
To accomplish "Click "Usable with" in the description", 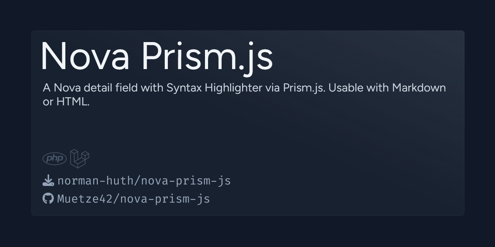I will (x=358, y=88).
